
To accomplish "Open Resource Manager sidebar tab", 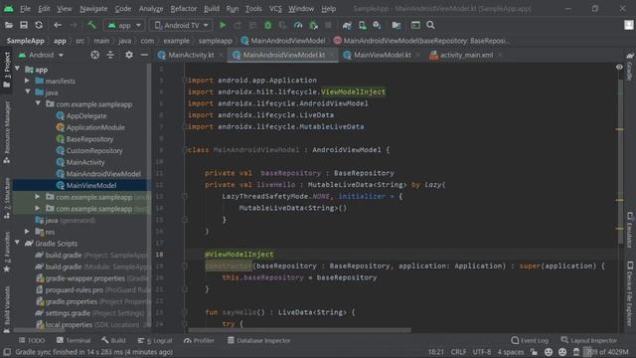I will click(x=7, y=132).
